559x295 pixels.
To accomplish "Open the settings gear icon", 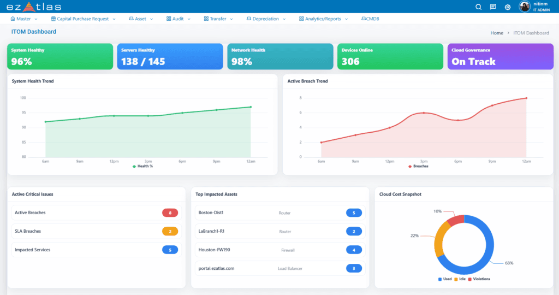I will click(508, 7).
